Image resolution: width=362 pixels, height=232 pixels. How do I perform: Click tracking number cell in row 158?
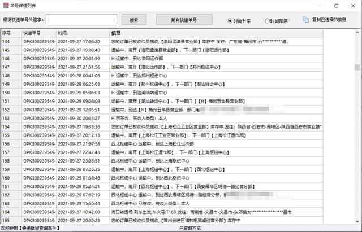39,161
